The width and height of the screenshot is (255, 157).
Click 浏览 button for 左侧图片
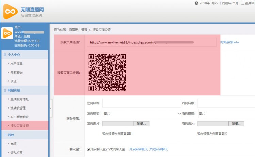[x=141, y=124]
